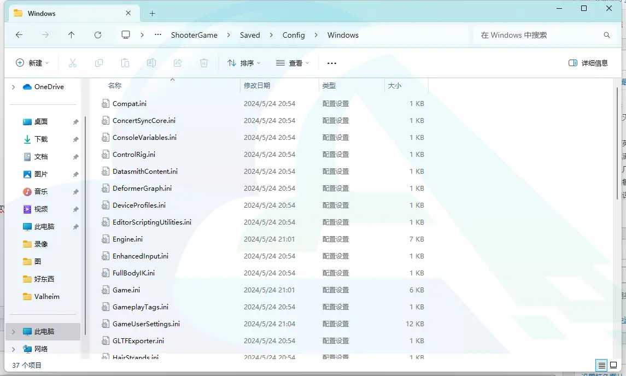
Task: Sort by 名称 column header
Action: pyautogui.click(x=115, y=85)
